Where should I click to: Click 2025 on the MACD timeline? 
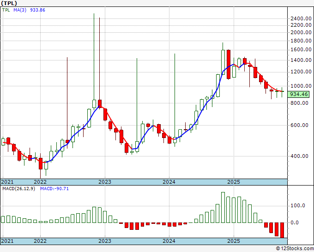coord(234,241)
